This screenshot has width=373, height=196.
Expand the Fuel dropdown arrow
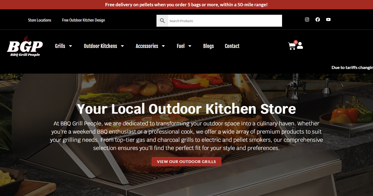coord(190,46)
